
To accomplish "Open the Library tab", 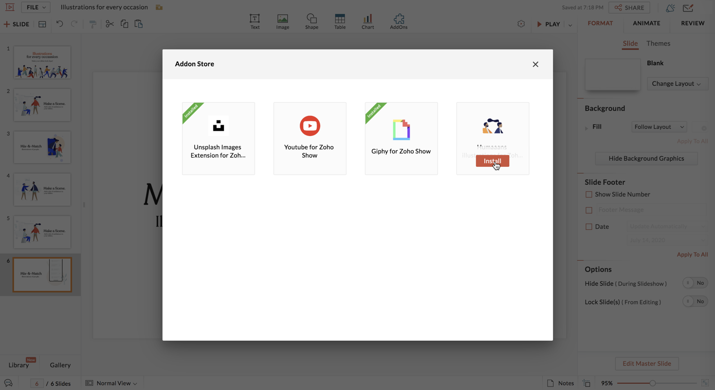I will point(19,365).
